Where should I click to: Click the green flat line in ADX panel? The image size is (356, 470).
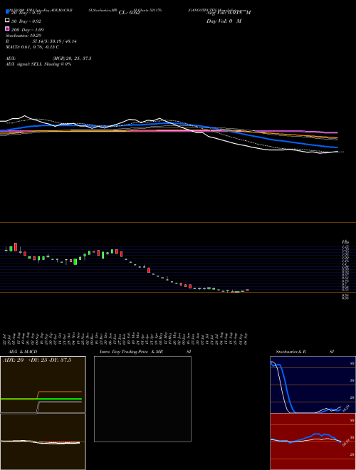(41, 399)
